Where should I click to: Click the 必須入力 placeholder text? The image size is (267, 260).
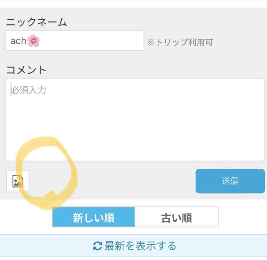tap(28, 90)
